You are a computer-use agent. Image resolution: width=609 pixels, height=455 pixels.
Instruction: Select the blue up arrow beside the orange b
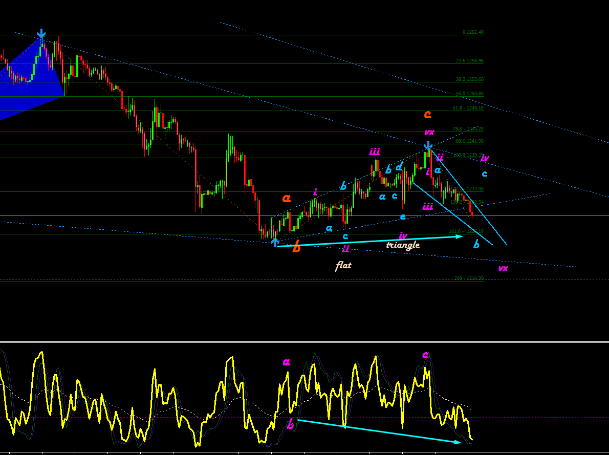pyautogui.click(x=275, y=242)
